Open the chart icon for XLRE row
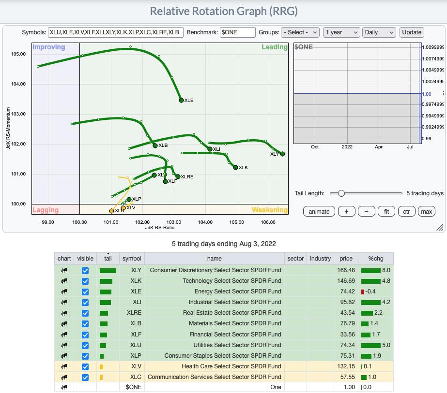 [x=64, y=313]
